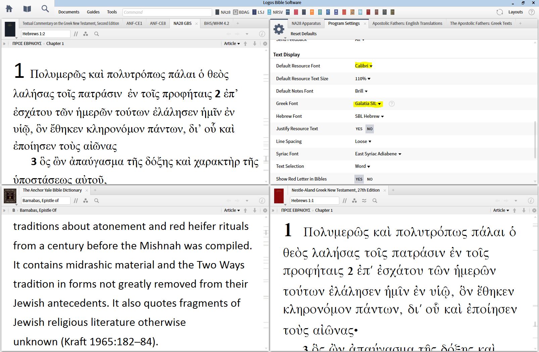Open the Home page icon
Image resolution: width=539 pixels, height=352 pixels.
(9, 9)
